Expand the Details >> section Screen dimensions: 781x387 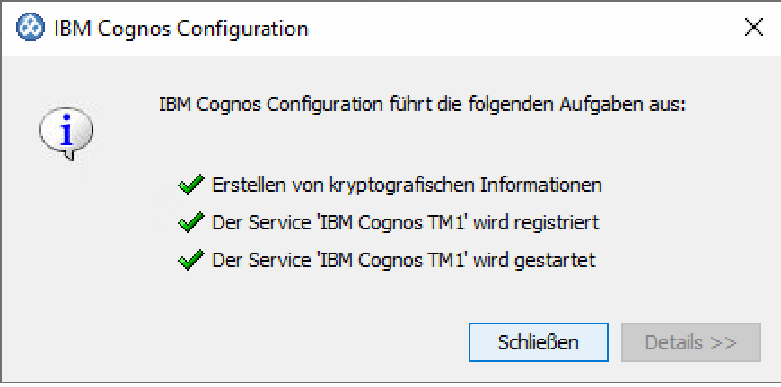[x=690, y=342]
